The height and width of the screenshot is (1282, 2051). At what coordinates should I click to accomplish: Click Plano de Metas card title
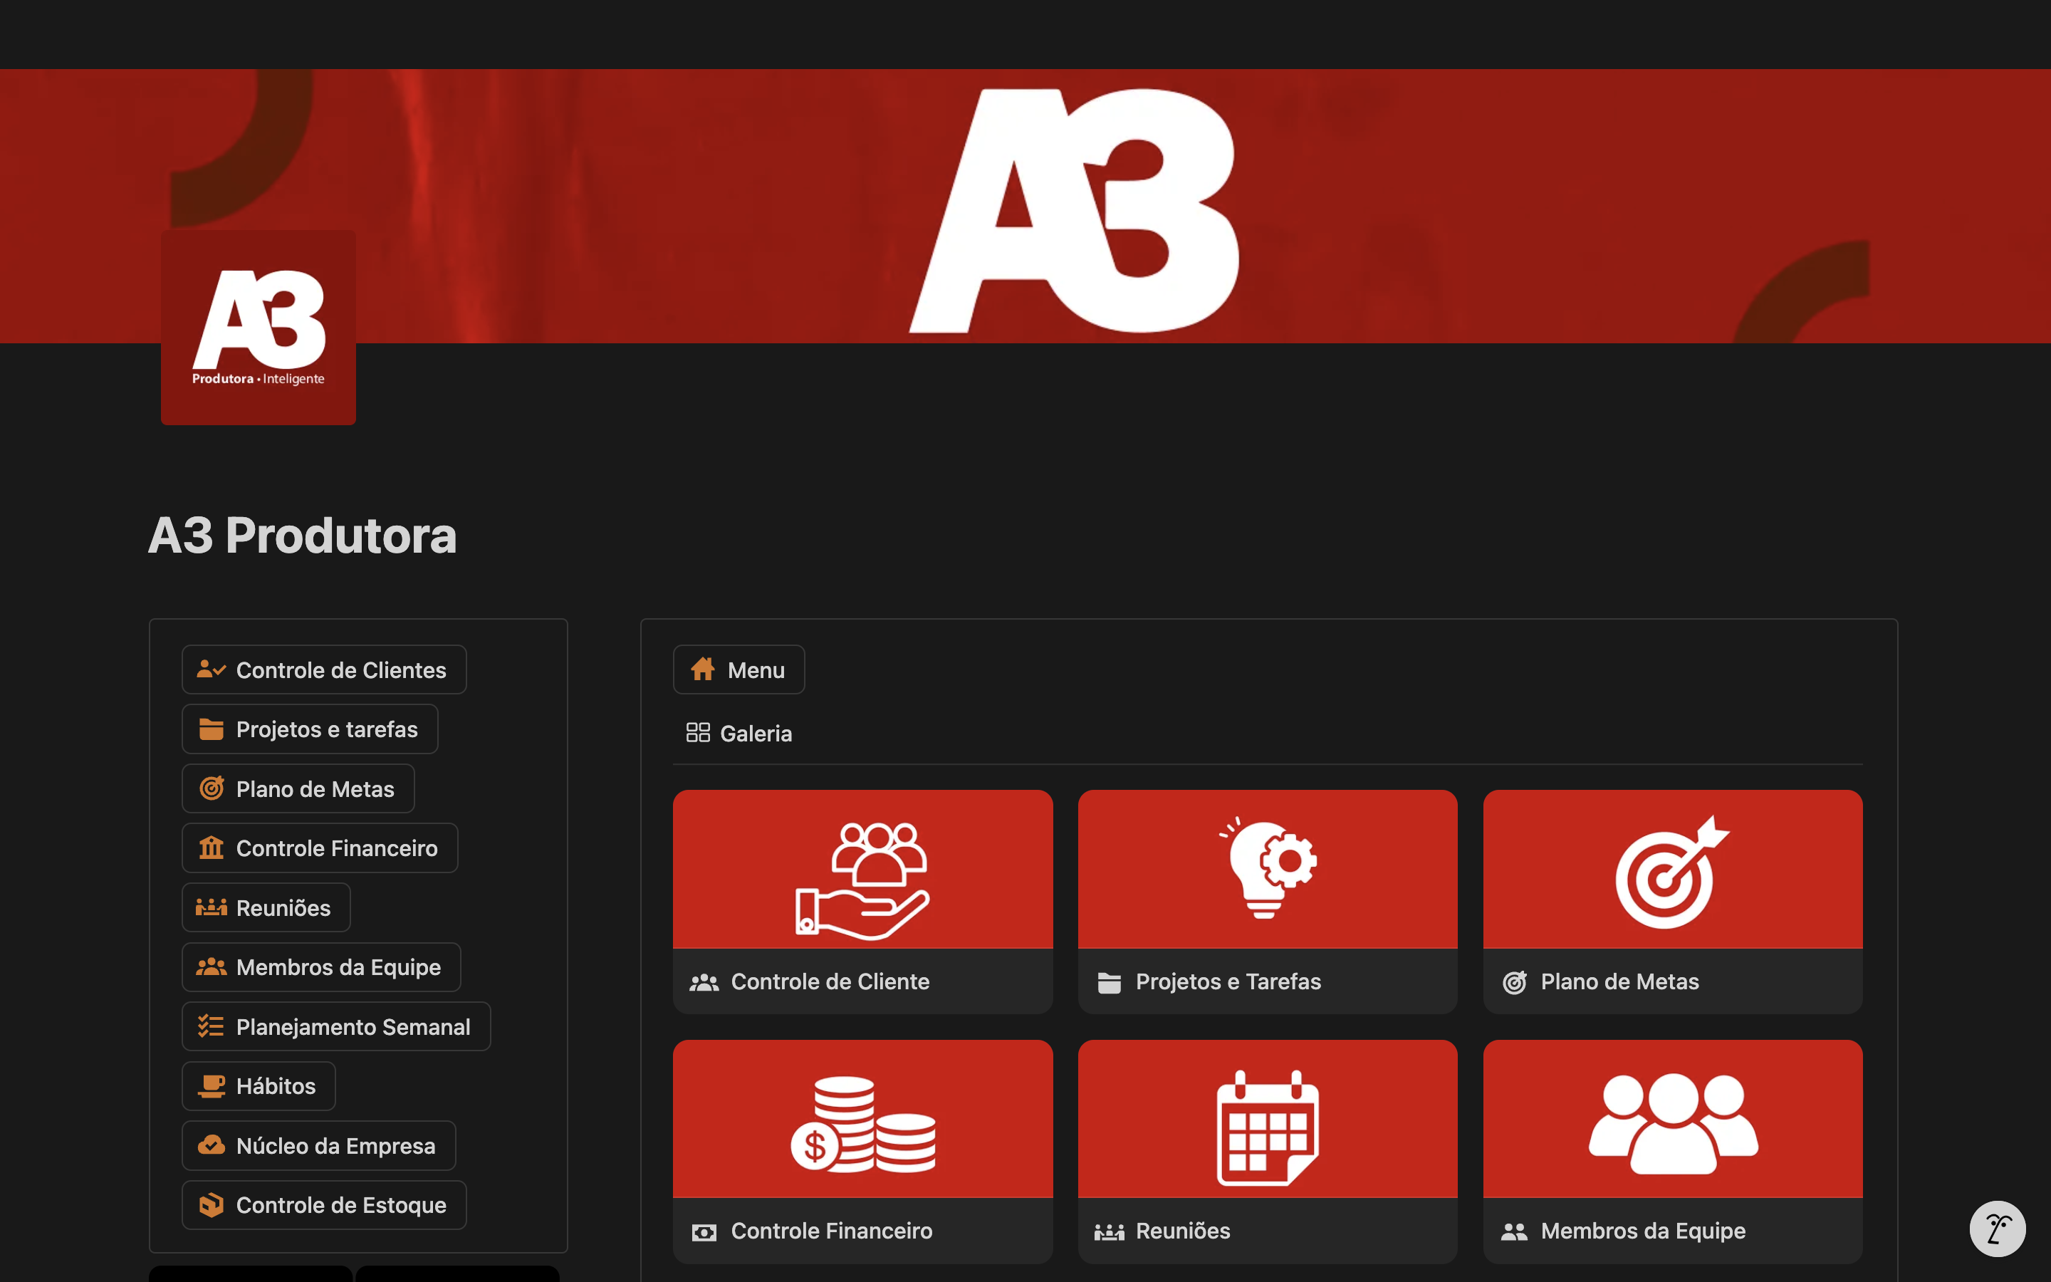[x=1619, y=982]
